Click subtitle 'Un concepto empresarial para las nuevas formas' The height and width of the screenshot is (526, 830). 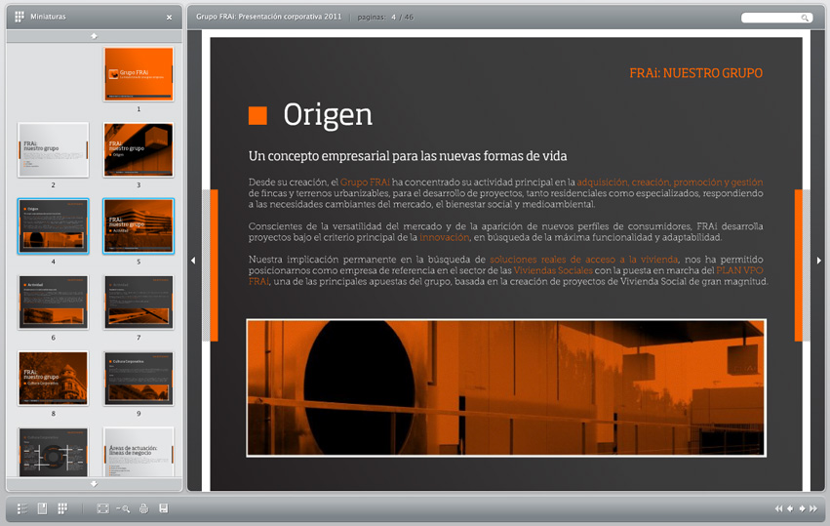click(408, 156)
